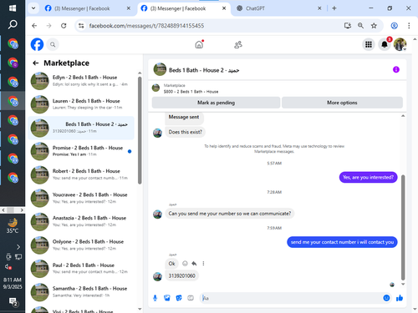
Task: Click the conversation list scrollbar
Action: 140,130
